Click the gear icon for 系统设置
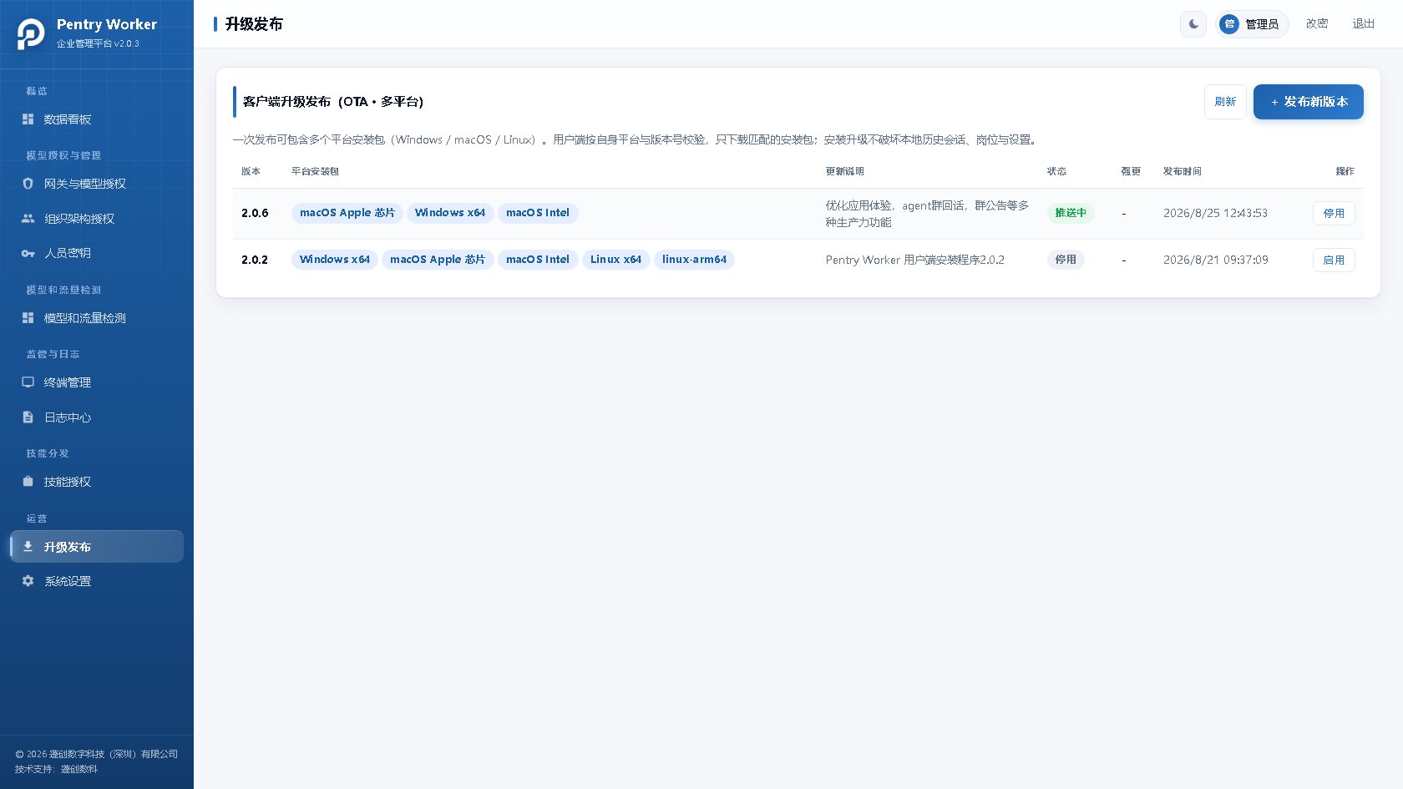The image size is (1403, 789). pyautogui.click(x=28, y=581)
